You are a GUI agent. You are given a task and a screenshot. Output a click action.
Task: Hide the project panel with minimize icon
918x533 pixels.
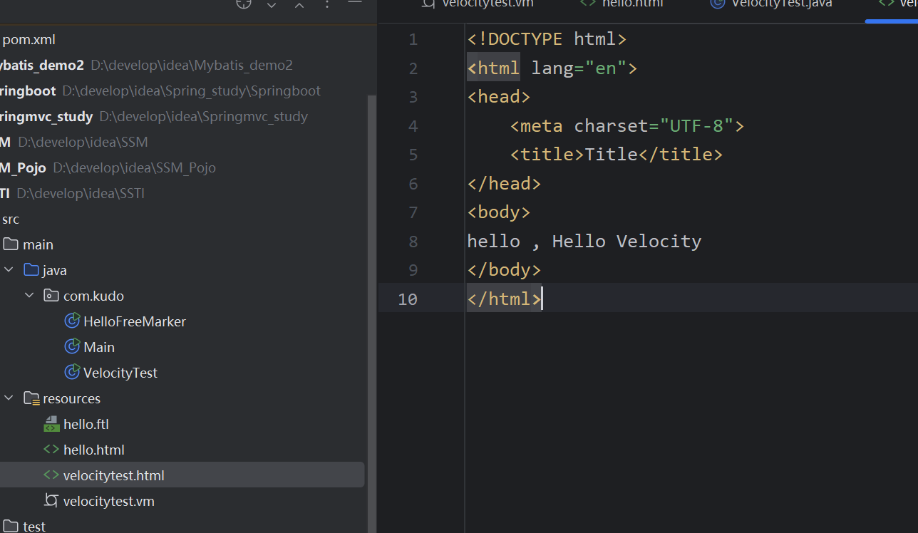point(355,3)
